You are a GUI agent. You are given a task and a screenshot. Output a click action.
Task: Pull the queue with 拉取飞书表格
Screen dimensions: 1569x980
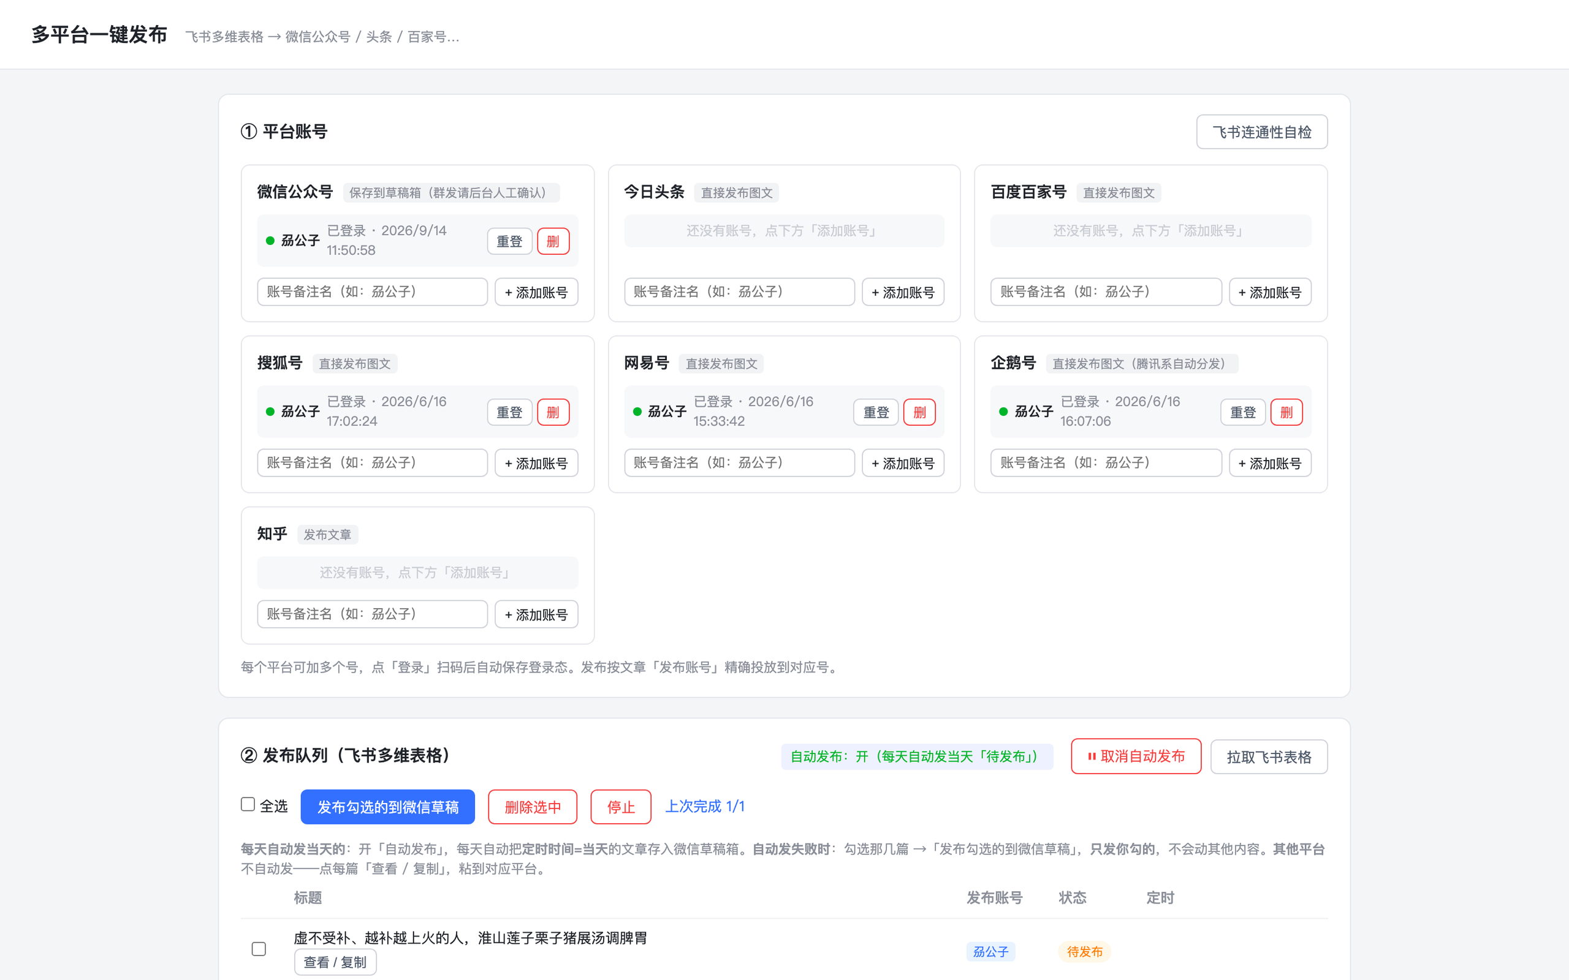(x=1269, y=756)
